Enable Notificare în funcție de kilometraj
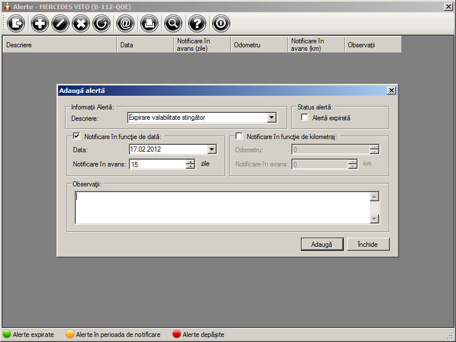 [x=239, y=136]
